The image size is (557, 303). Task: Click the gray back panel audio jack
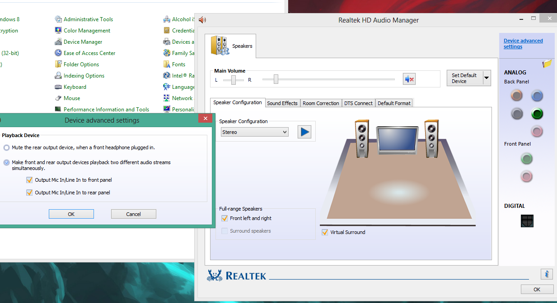517,114
